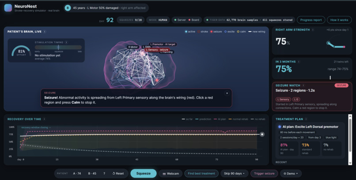The image size is (356, 180).
Task: Open info icon beside Patient's Brain, Live
Action: [x=45, y=32]
